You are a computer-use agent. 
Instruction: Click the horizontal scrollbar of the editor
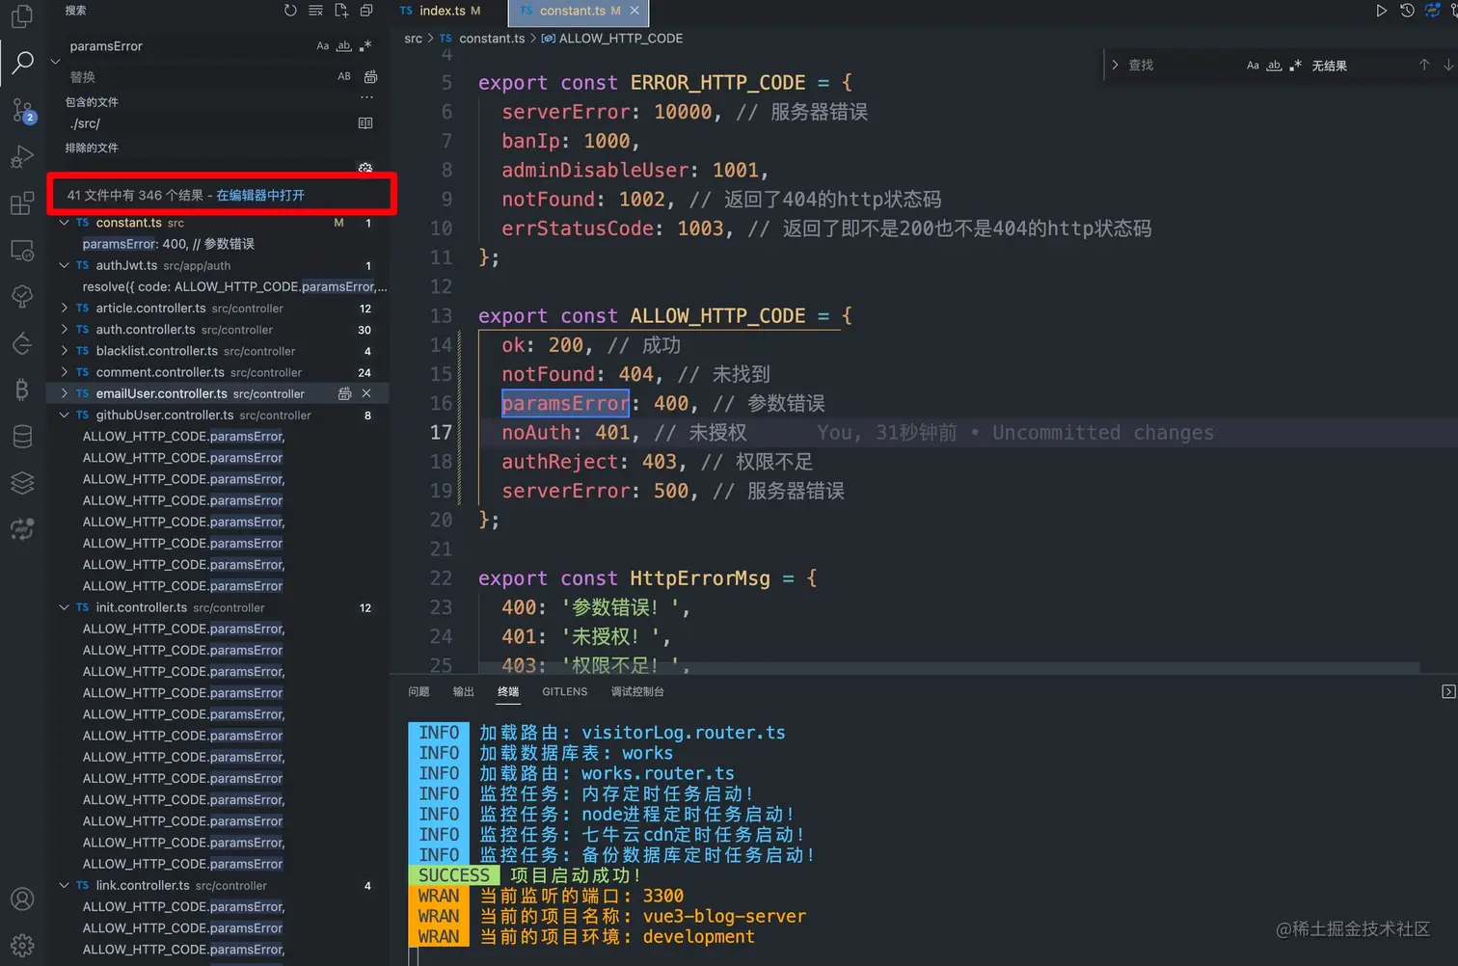coord(948,667)
